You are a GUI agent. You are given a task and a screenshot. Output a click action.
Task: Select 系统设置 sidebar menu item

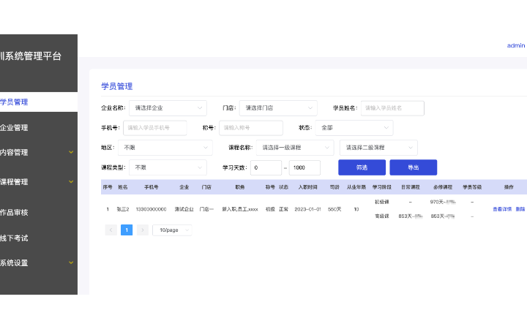[x=14, y=263]
